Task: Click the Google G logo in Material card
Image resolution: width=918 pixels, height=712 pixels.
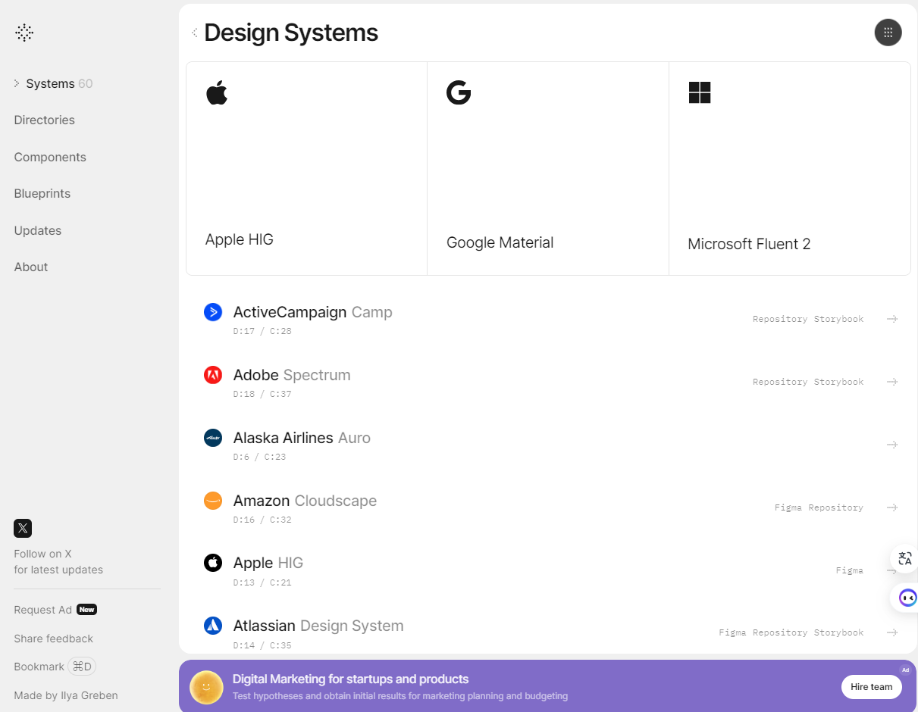Action: tap(459, 92)
